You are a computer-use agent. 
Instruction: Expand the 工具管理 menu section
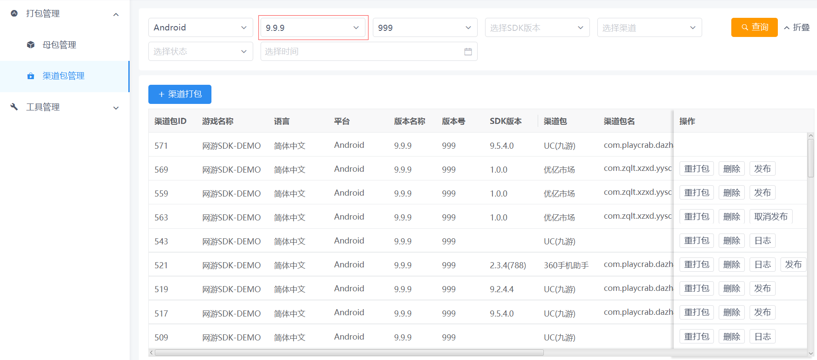(x=116, y=108)
